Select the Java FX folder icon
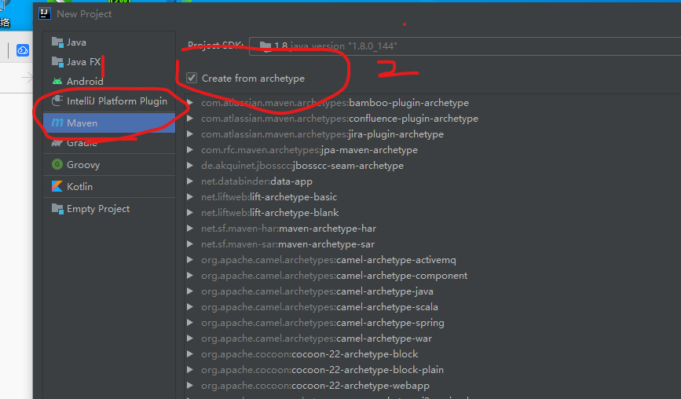The width and height of the screenshot is (681, 399). coord(57,61)
